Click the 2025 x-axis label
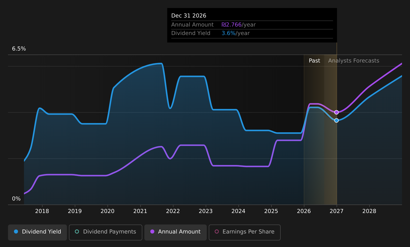Viewport: 410px width, 247px height. (x=271, y=211)
